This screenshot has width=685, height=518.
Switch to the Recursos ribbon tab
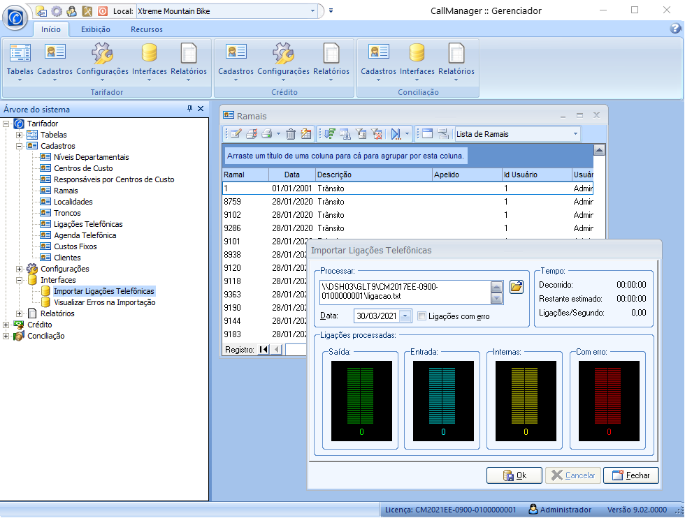coord(147,29)
